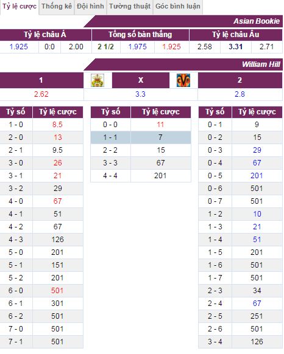Select the Góc bình luận tab

178,6
